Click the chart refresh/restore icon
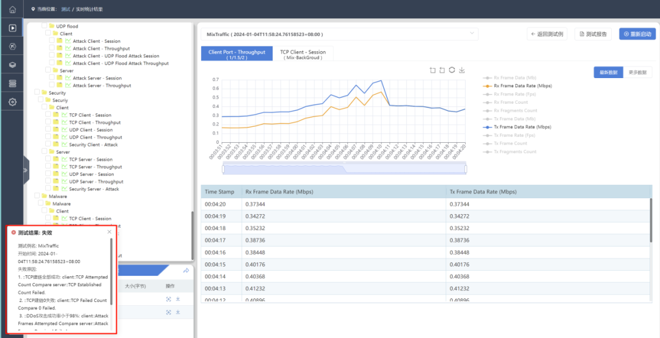660x338 pixels. pyautogui.click(x=452, y=70)
